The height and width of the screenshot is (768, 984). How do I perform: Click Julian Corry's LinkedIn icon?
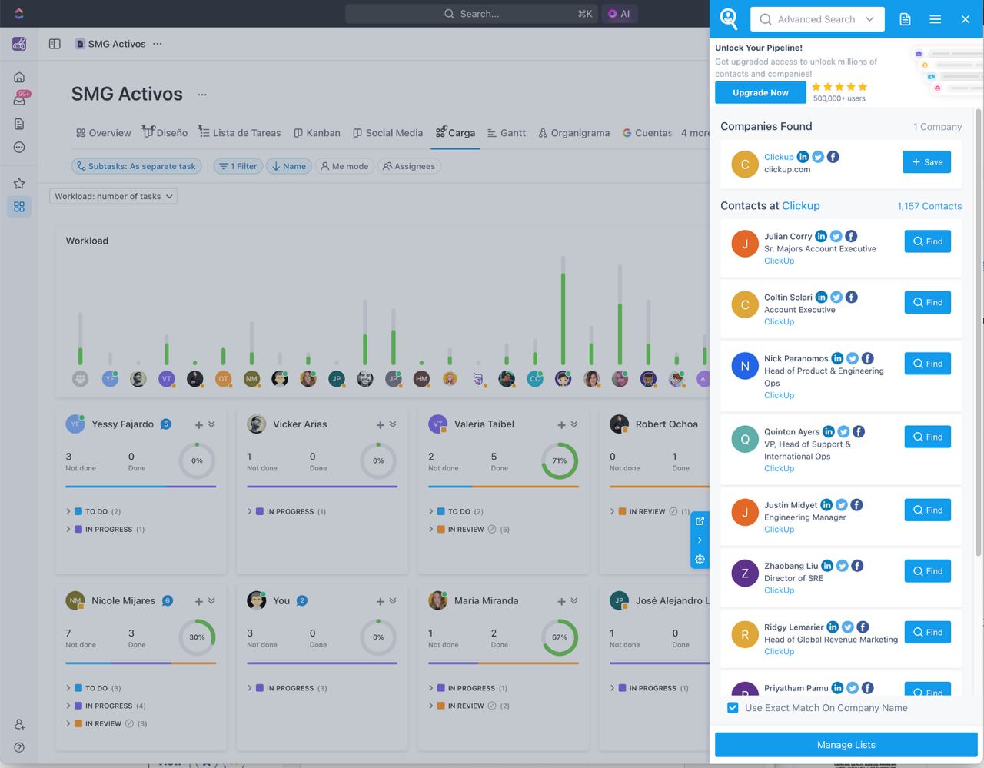tap(821, 236)
